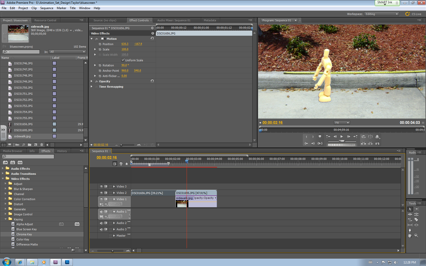
Task: Mute the Audio 2 track speaker icon
Action: (101, 223)
